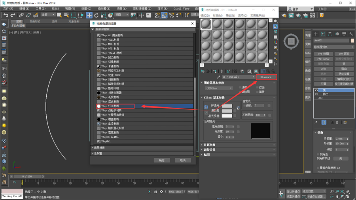Image resolution: width=356 pixels, height=200 pixels.
Task: Enable the 线框 checkbox
Action: pos(240,88)
